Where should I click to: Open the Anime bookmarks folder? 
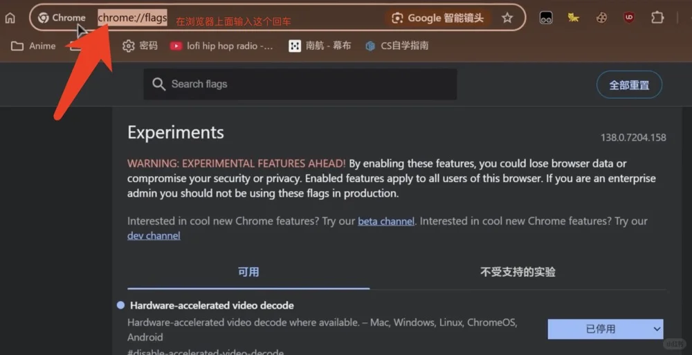33,46
